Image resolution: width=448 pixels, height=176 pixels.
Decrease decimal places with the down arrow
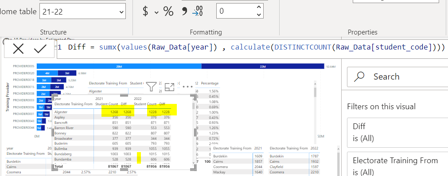[259, 15]
